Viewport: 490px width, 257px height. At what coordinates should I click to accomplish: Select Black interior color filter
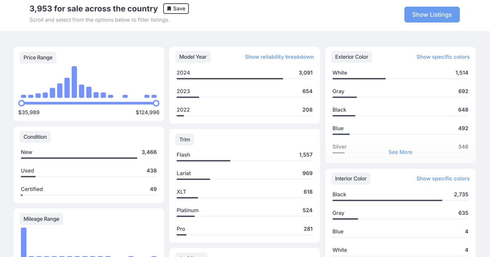[400, 195]
